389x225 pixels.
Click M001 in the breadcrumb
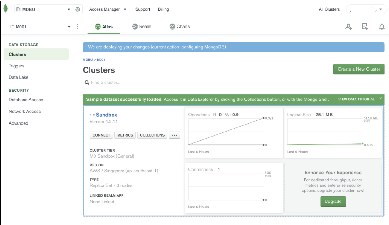(101, 60)
